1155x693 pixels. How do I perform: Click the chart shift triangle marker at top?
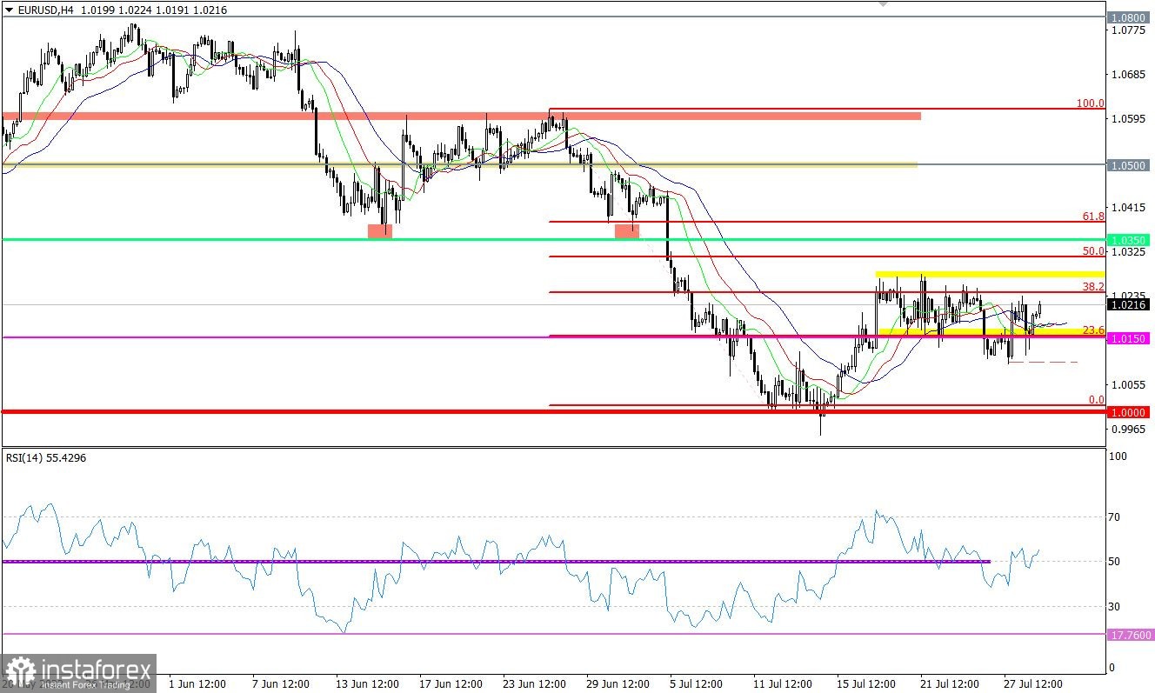click(x=884, y=3)
